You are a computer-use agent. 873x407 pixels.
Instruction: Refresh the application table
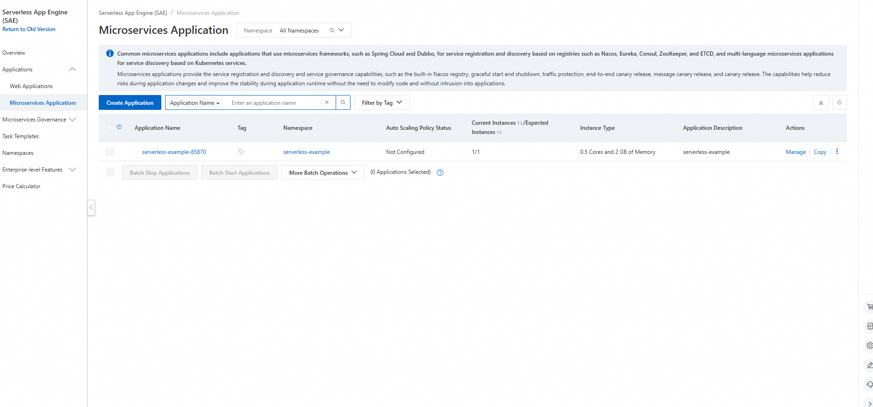(x=840, y=102)
